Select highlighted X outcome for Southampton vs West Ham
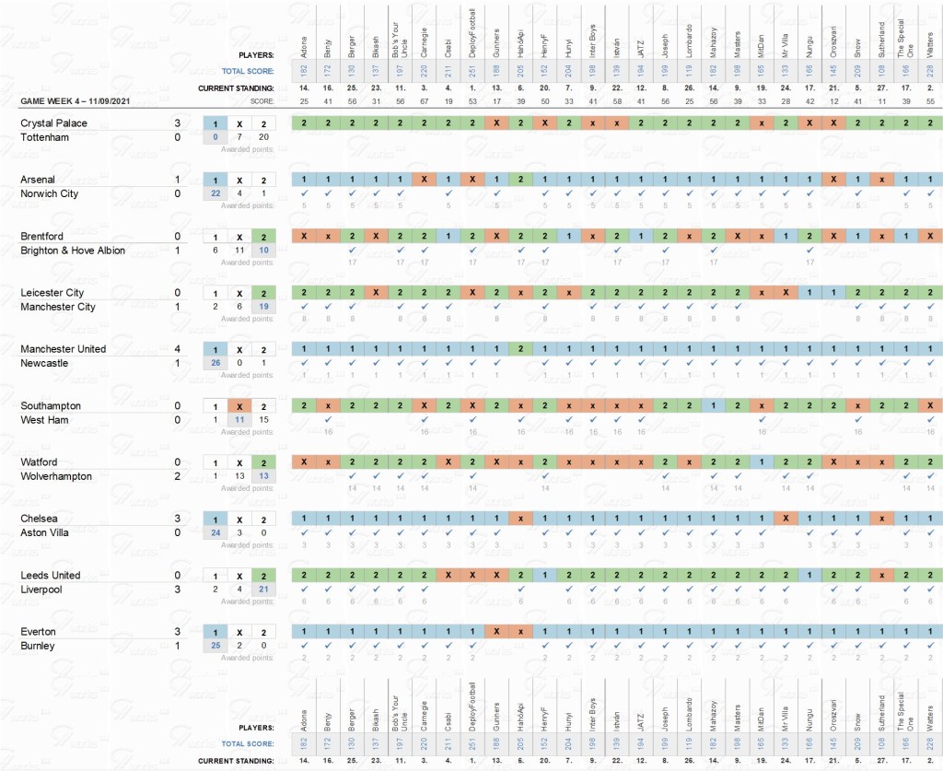Viewport: 943px width, 771px height. click(x=239, y=406)
